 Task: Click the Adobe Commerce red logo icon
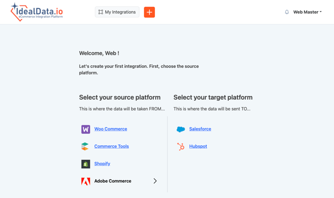click(85, 181)
